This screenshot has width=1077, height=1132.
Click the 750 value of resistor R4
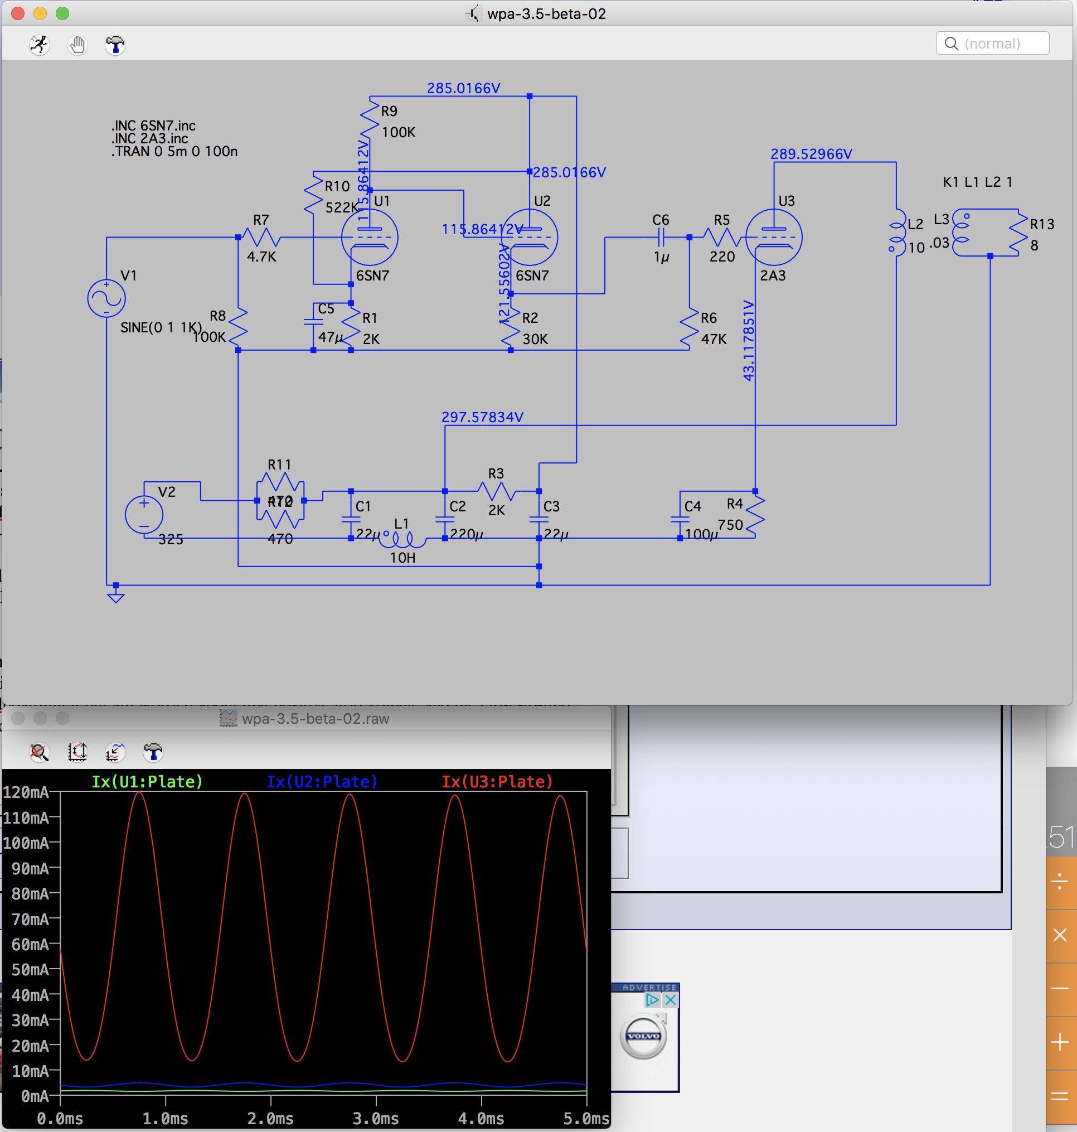[x=730, y=525]
